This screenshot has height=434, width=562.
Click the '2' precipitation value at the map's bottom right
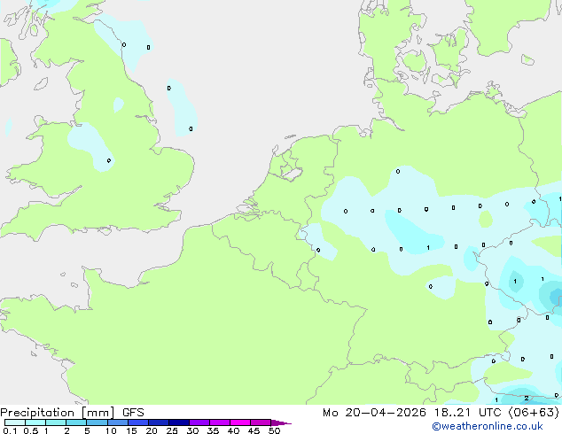click(527, 399)
